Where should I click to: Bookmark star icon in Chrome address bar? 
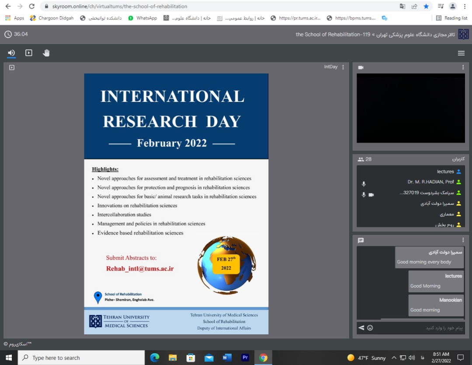coord(426,6)
